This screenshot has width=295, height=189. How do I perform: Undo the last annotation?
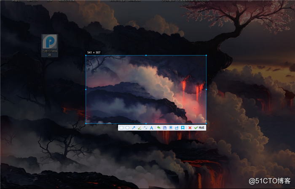(158, 128)
